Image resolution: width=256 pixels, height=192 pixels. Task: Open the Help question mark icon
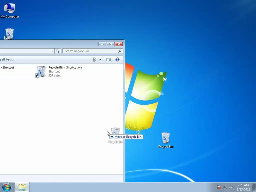(117, 59)
